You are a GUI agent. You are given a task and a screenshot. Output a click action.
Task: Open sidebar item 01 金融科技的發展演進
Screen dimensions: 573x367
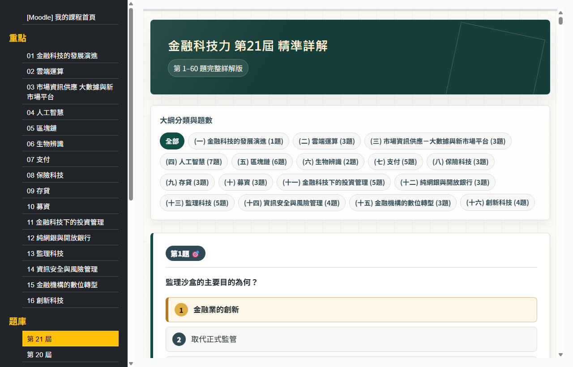[x=71, y=56]
